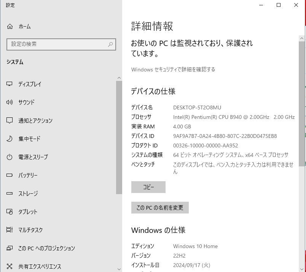
Task: Click device ID starting 9AF9A7B7
Action: (x=225, y=136)
